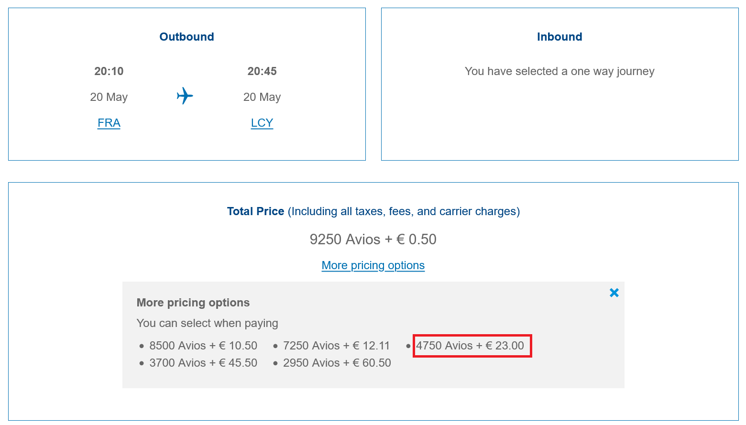This screenshot has width=746, height=425.
Task: Close the More pricing options panel
Action: [x=614, y=293]
